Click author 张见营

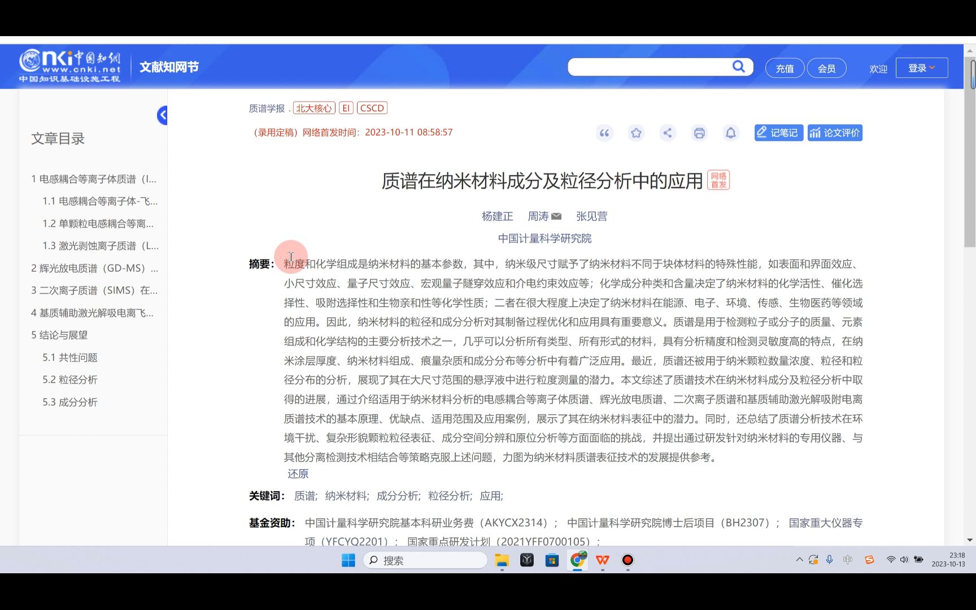pyautogui.click(x=591, y=216)
